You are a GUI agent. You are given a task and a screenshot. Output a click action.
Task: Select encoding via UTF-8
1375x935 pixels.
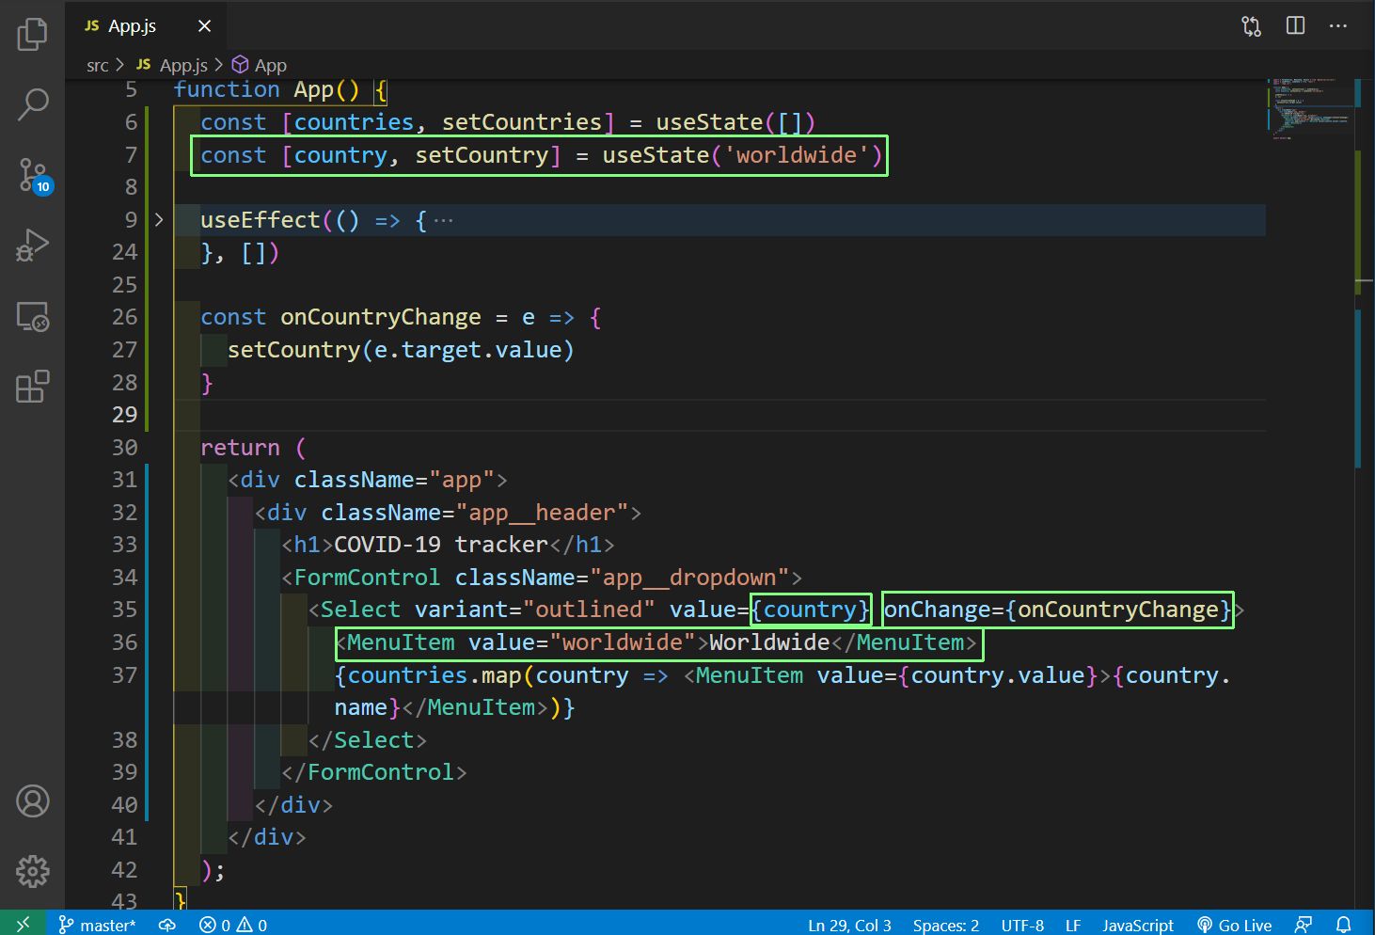[x=1022, y=925]
